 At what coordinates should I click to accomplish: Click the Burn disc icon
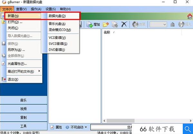pyautogui.click(x=135, y=24)
